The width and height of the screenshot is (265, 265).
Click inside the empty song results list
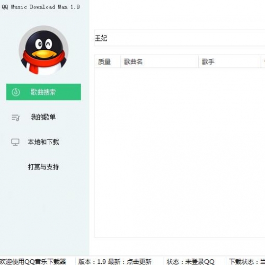pos(179,152)
